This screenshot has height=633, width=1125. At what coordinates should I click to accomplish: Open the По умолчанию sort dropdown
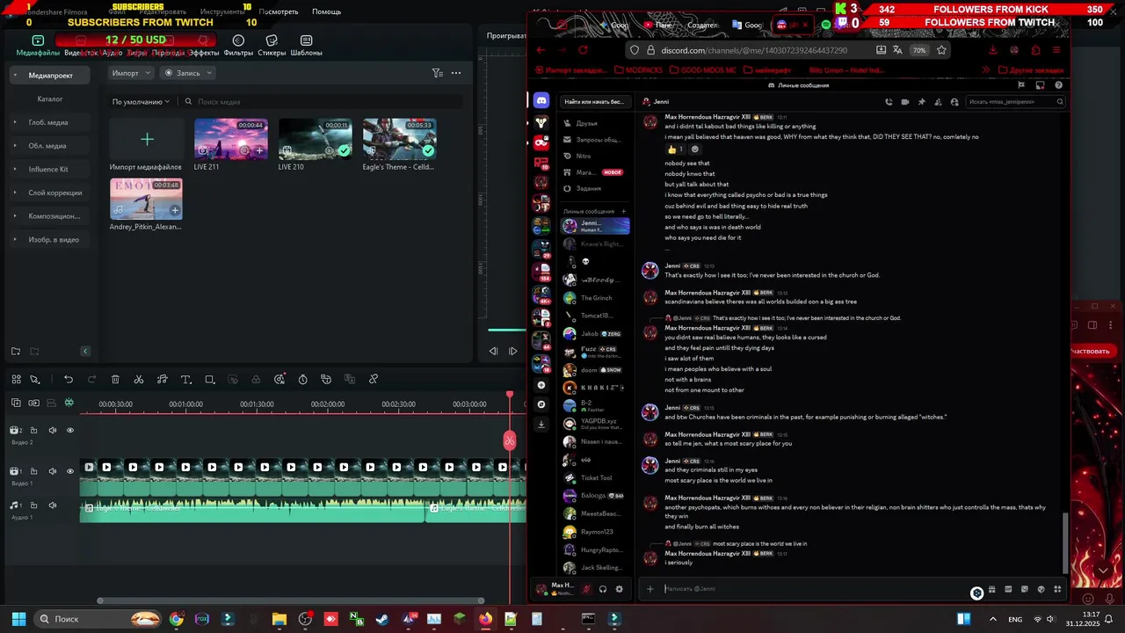point(141,102)
